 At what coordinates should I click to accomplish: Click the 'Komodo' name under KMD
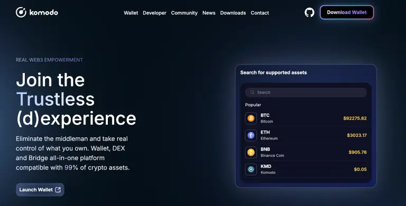(268, 173)
